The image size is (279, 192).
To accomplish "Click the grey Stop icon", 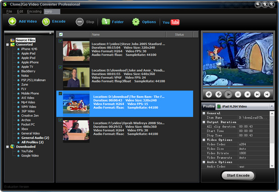I will click(x=80, y=22).
